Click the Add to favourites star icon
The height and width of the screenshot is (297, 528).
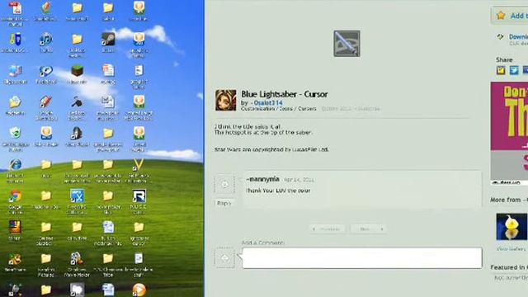coord(501,16)
